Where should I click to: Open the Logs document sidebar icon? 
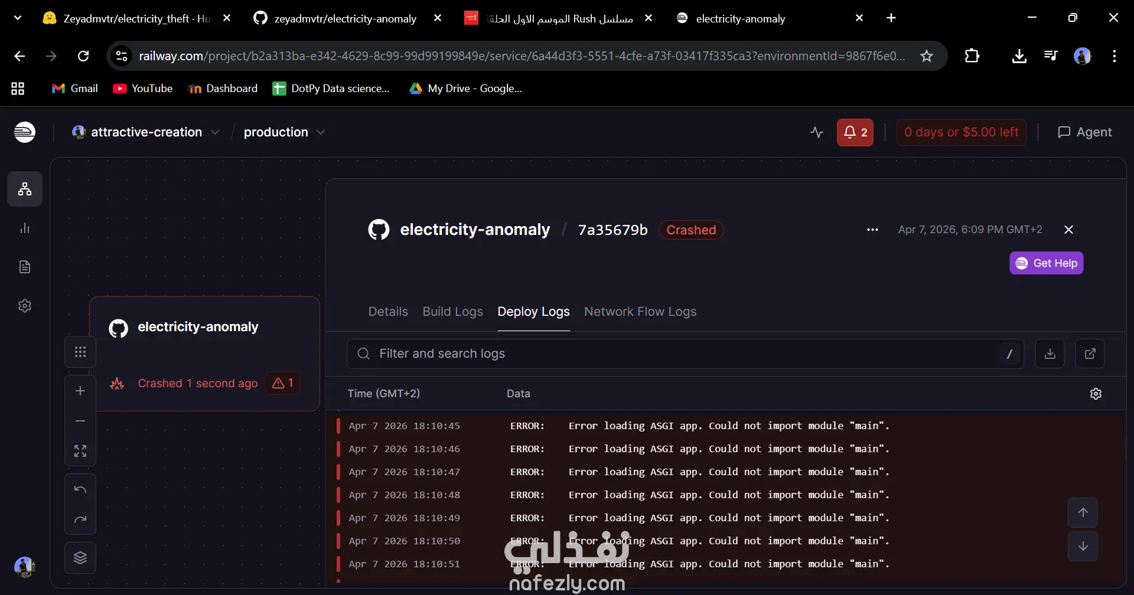click(x=25, y=267)
